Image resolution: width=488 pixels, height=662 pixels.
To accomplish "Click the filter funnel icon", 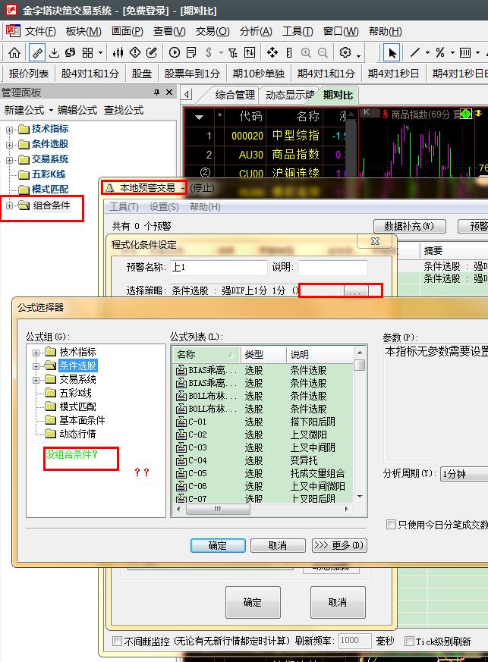I will pos(233,53).
